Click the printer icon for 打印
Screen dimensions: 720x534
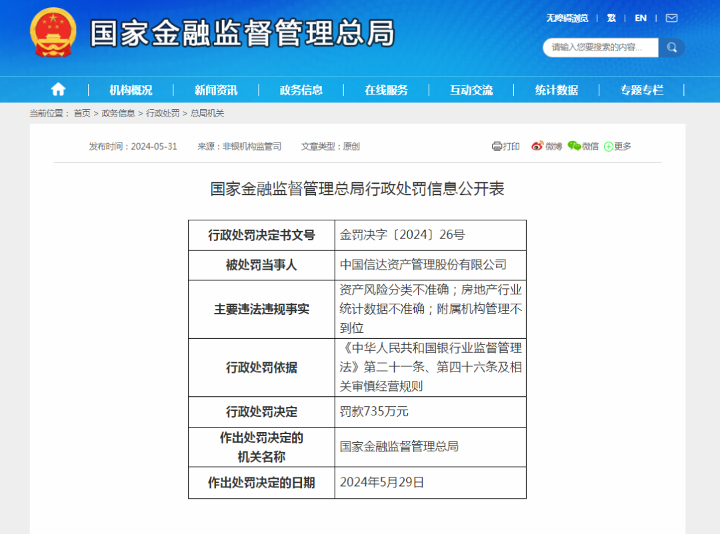tap(497, 146)
